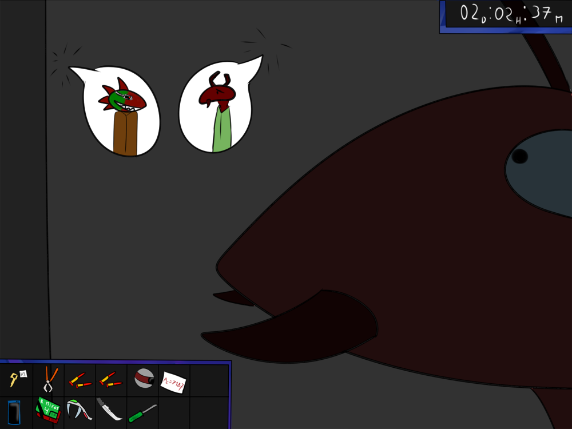
Task: Click the empty slot in top inventory row
Action: [x=205, y=380]
